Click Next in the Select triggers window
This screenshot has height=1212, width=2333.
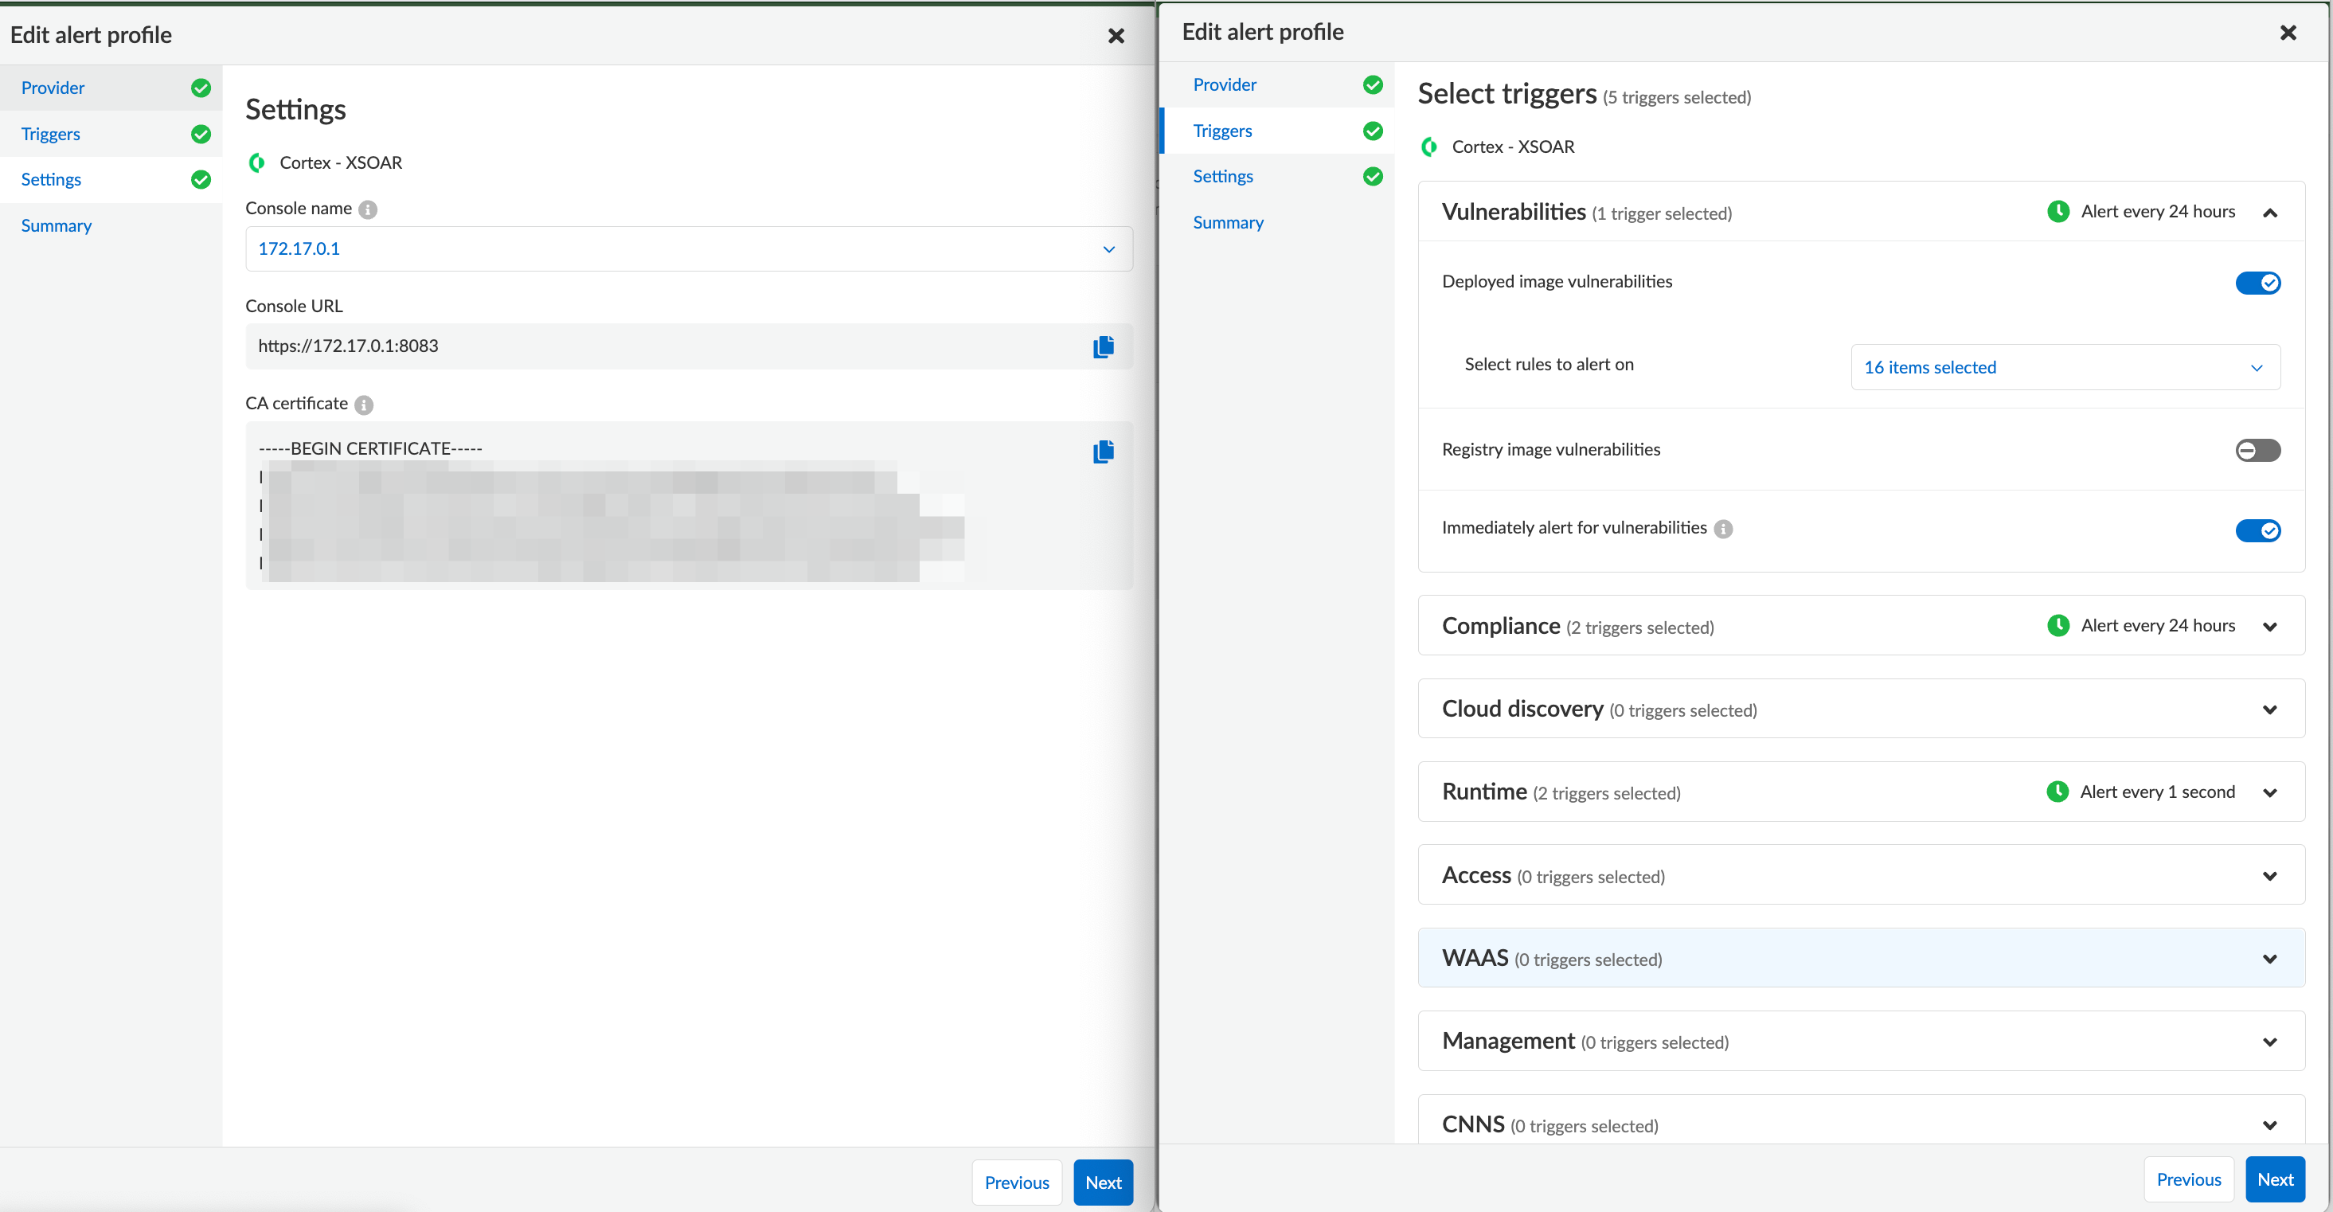tap(2274, 1179)
